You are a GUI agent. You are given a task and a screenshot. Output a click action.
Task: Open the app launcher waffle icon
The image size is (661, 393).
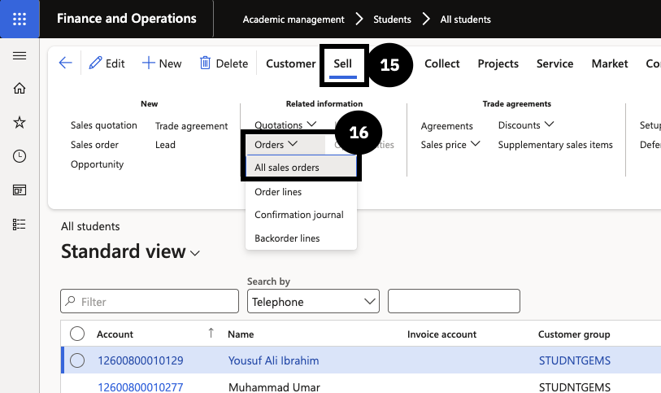coord(20,19)
